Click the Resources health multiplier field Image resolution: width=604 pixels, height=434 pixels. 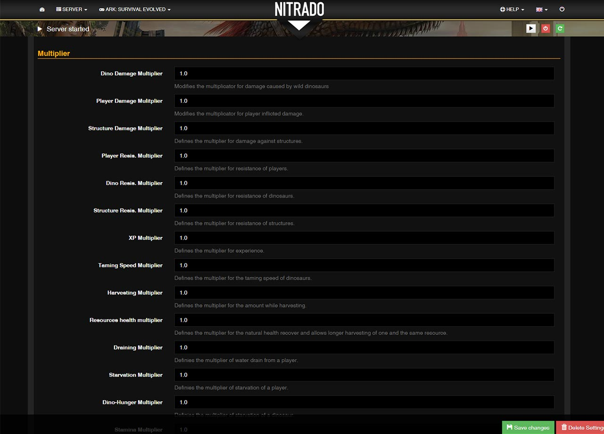point(364,320)
